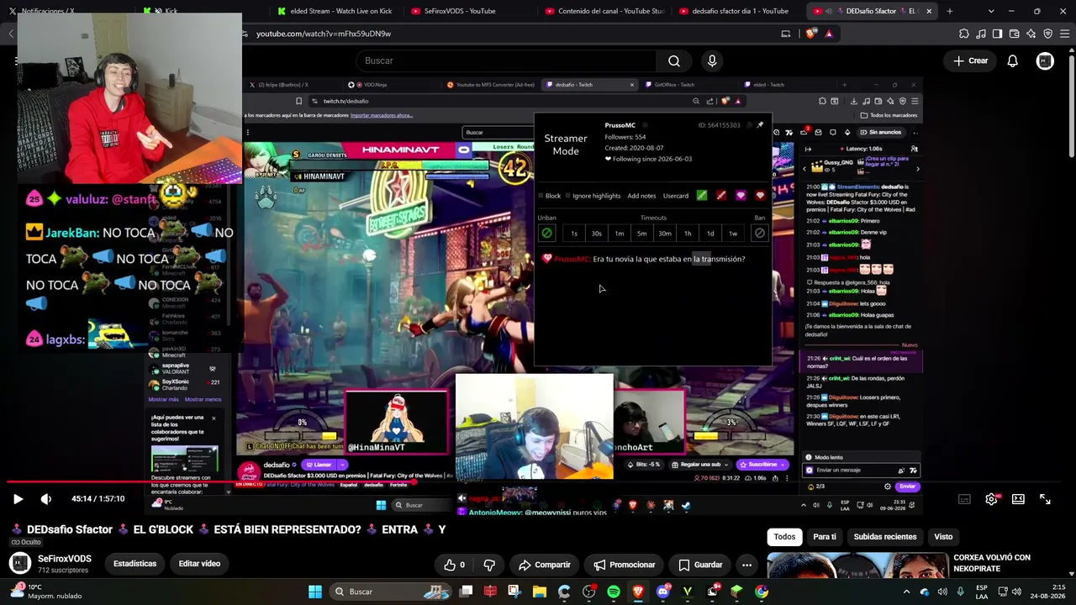Select the Todos filter chip
Screen dimensions: 1076x605
784,537
